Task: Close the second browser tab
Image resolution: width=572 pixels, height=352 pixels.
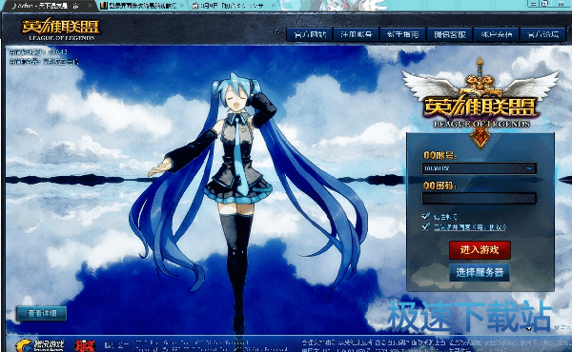Action: (x=182, y=6)
